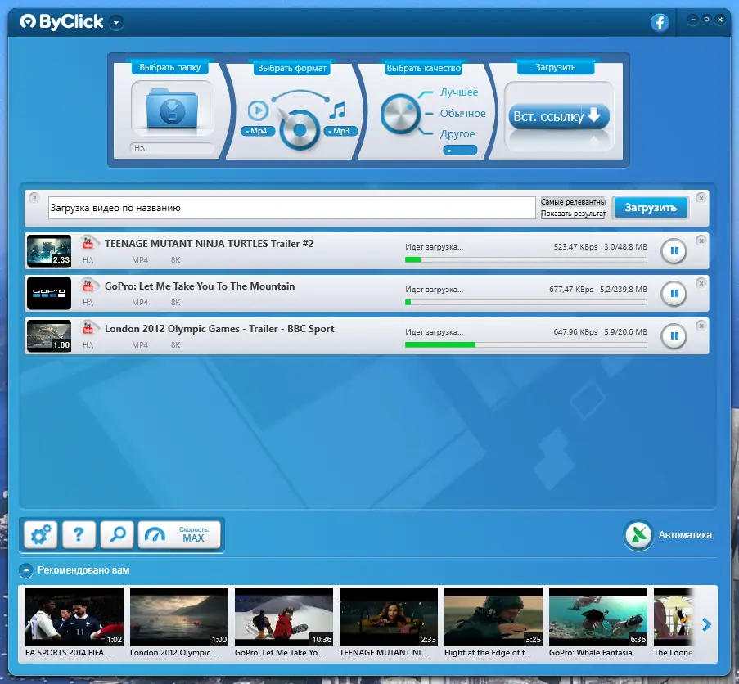Click the GoPro logo download thumbnail
The image size is (739, 684).
tap(49, 293)
